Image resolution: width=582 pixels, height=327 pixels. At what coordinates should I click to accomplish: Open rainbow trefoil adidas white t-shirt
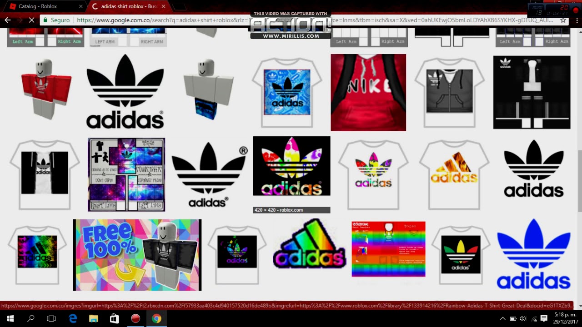[373, 175]
